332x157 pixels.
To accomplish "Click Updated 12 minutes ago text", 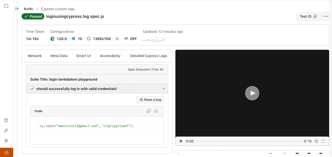I will pyautogui.click(x=163, y=32).
